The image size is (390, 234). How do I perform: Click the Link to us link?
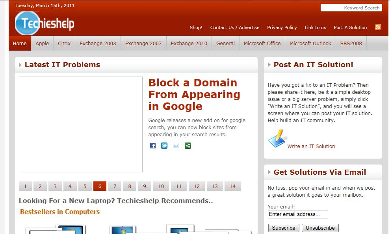tap(315, 27)
